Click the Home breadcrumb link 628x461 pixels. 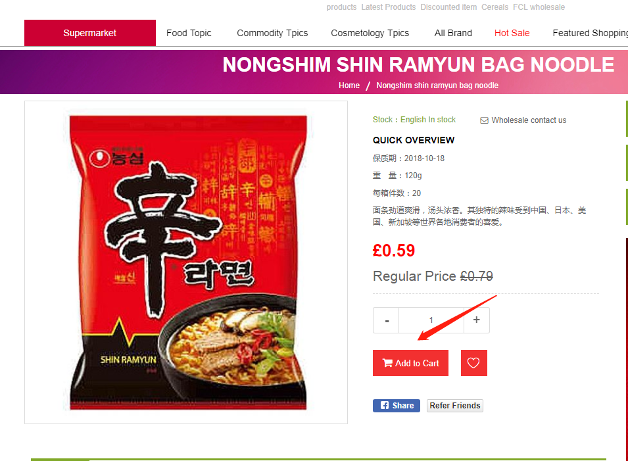click(x=349, y=85)
